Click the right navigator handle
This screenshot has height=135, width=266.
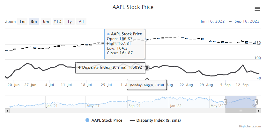coord(256,102)
